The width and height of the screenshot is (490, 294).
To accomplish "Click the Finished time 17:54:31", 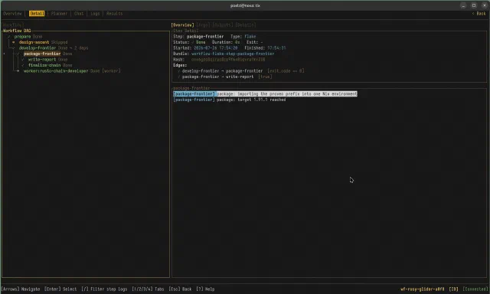I will click(276, 47).
